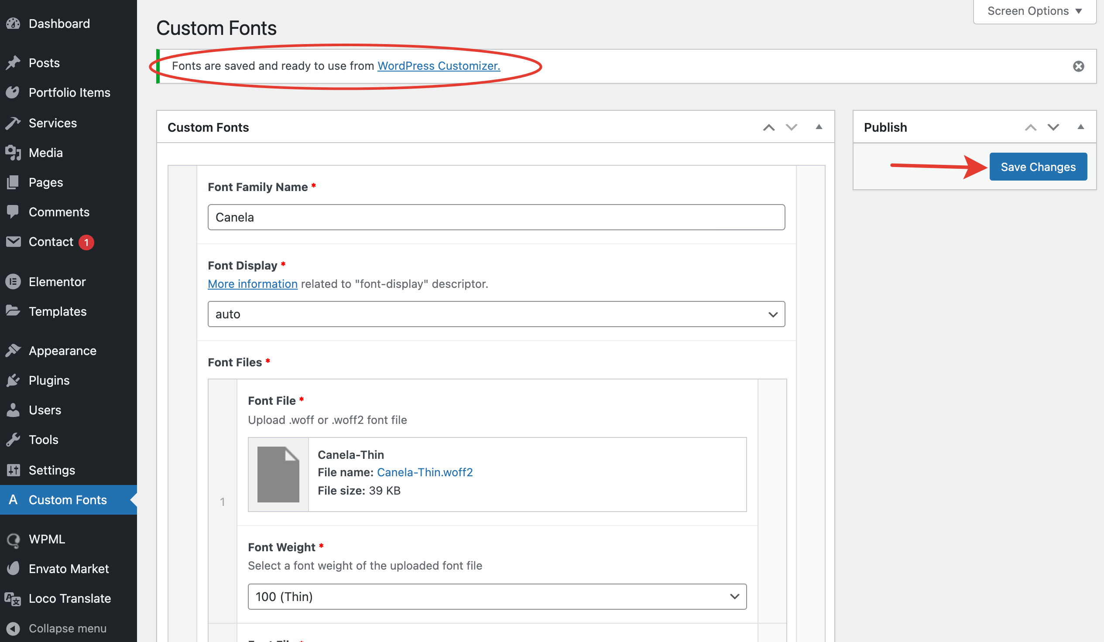
Task: Click the Media library icon
Action: (13, 153)
